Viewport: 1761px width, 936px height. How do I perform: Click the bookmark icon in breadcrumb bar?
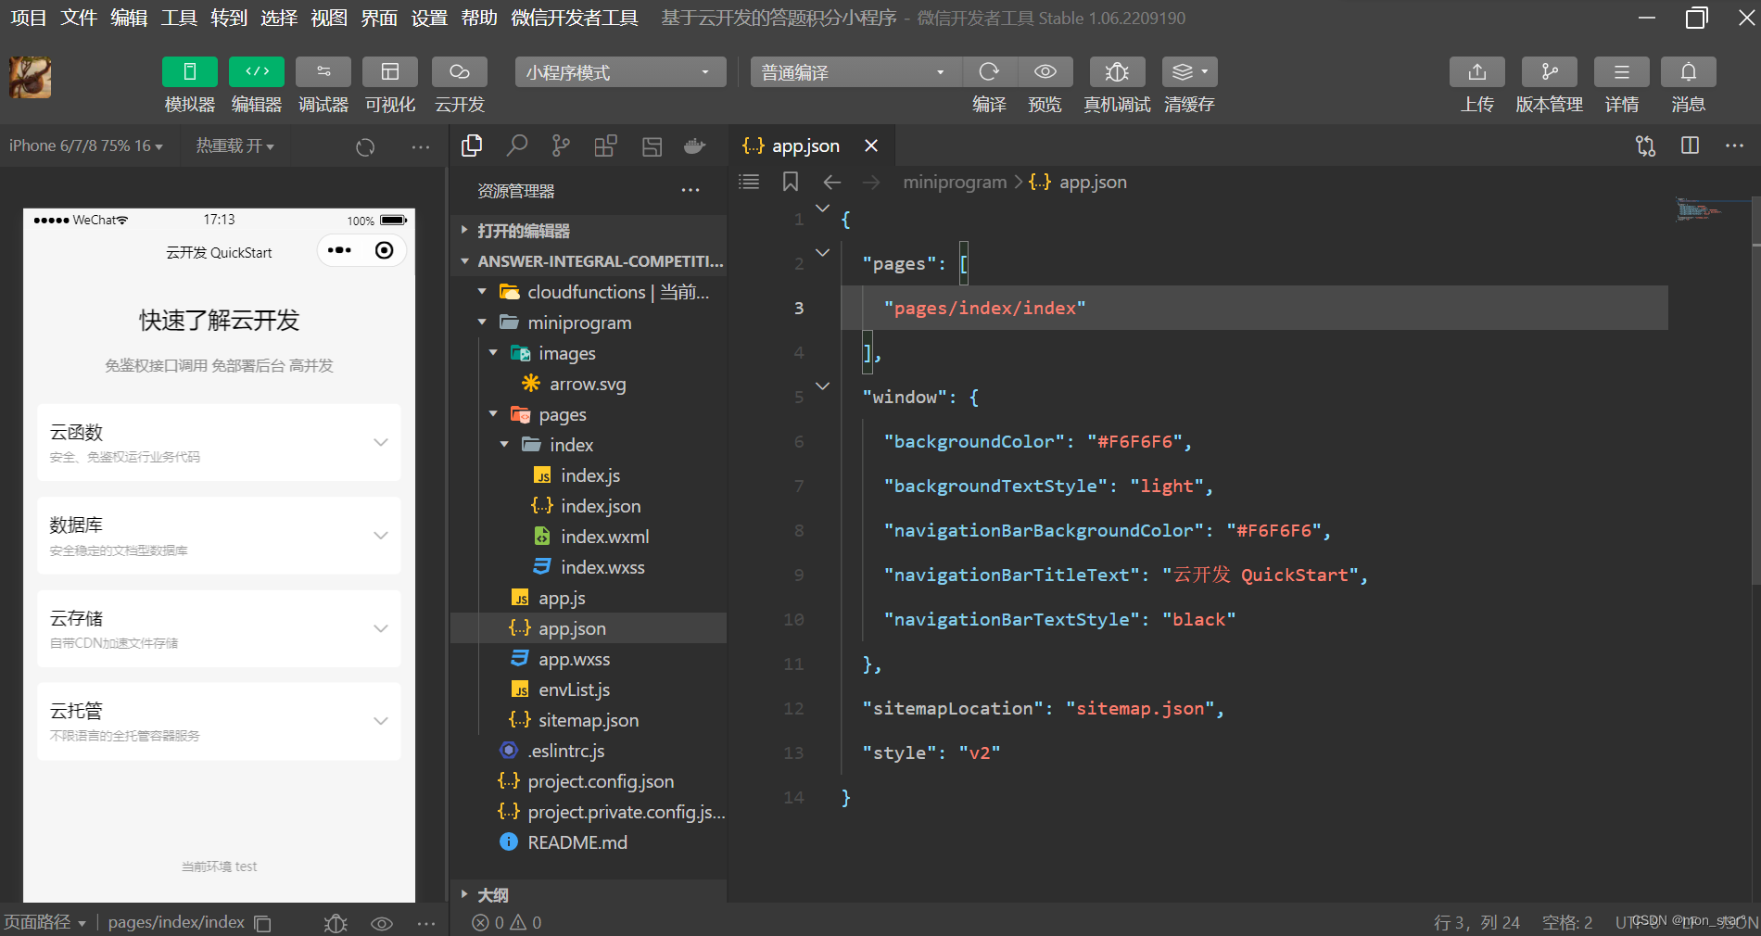[x=791, y=182]
